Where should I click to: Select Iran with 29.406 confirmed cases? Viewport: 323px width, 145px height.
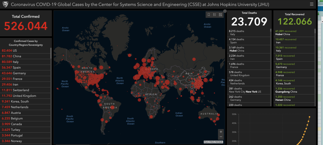(25, 84)
